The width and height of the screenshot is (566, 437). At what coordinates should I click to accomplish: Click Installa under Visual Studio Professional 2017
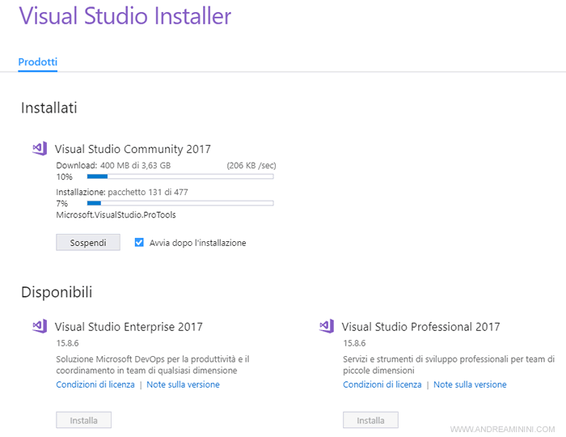(370, 420)
